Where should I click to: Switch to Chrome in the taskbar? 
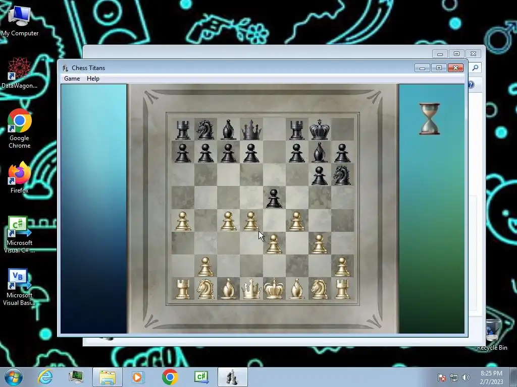click(x=170, y=377)
